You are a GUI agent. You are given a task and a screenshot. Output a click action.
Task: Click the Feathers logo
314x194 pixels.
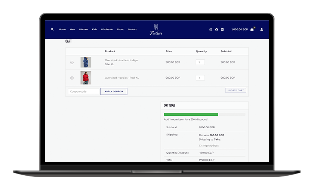156,29
